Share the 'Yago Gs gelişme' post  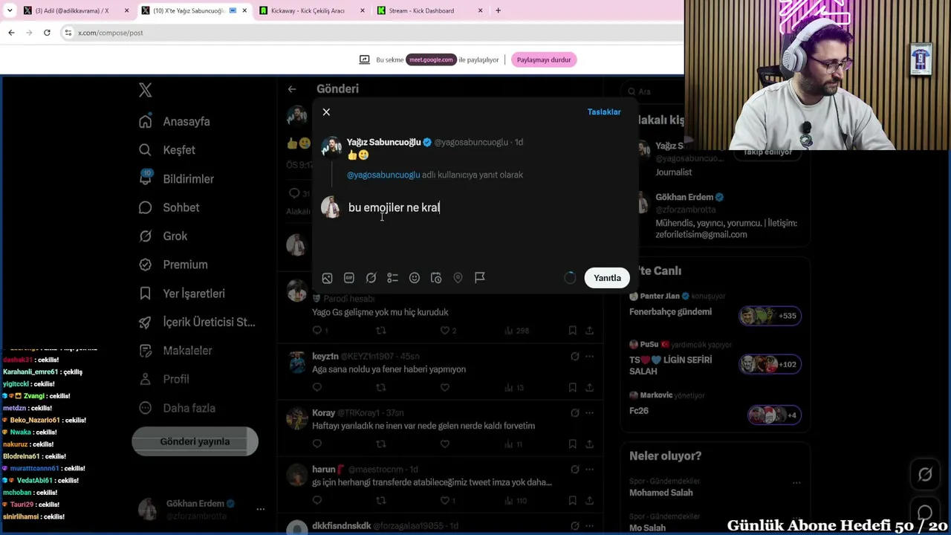pyautogui.click(x=589, y=331)
